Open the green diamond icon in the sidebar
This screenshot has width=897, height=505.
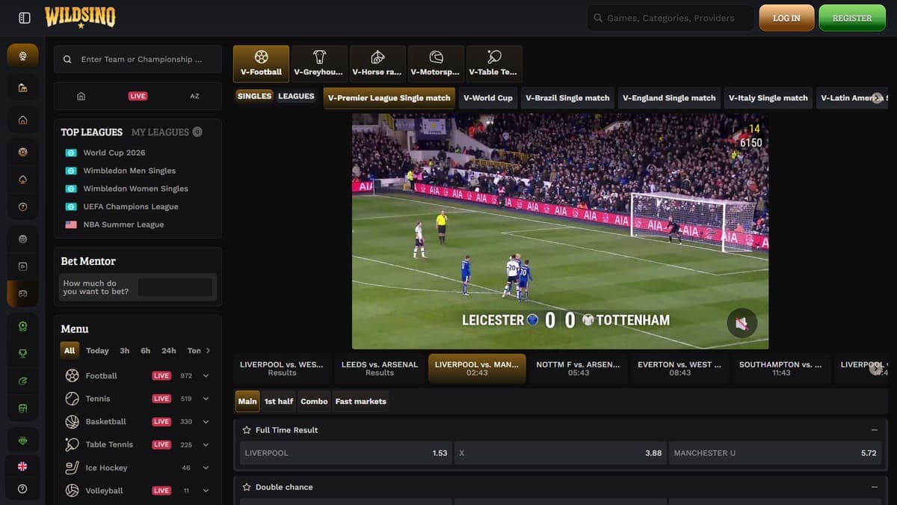coord(22,441)
